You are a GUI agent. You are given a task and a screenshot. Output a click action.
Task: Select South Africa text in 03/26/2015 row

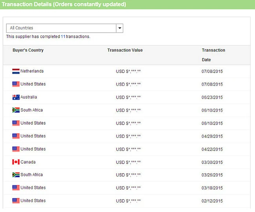(x=31, y=175)
